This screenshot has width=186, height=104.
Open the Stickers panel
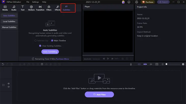[x=31, y=8]
